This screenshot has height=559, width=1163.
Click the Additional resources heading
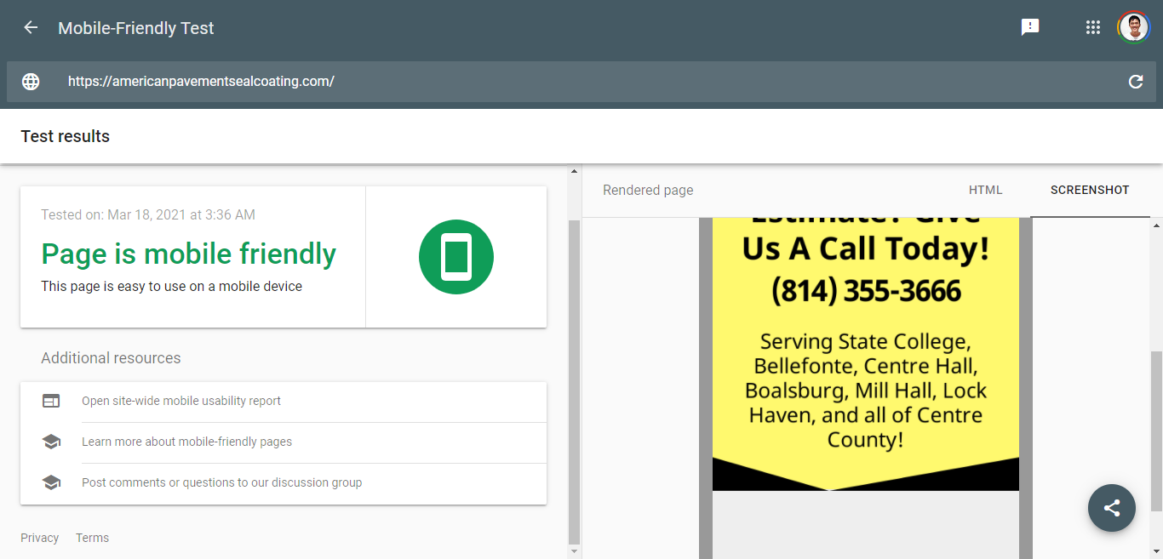tap(111, 358)
